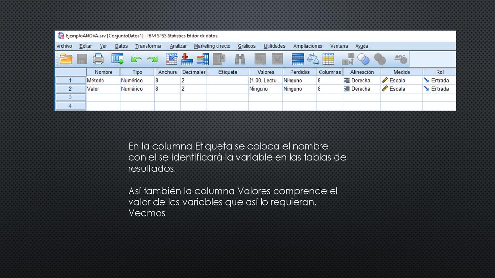Select row number 2 header
Screen dimensions: 495x278
(71, 89)
